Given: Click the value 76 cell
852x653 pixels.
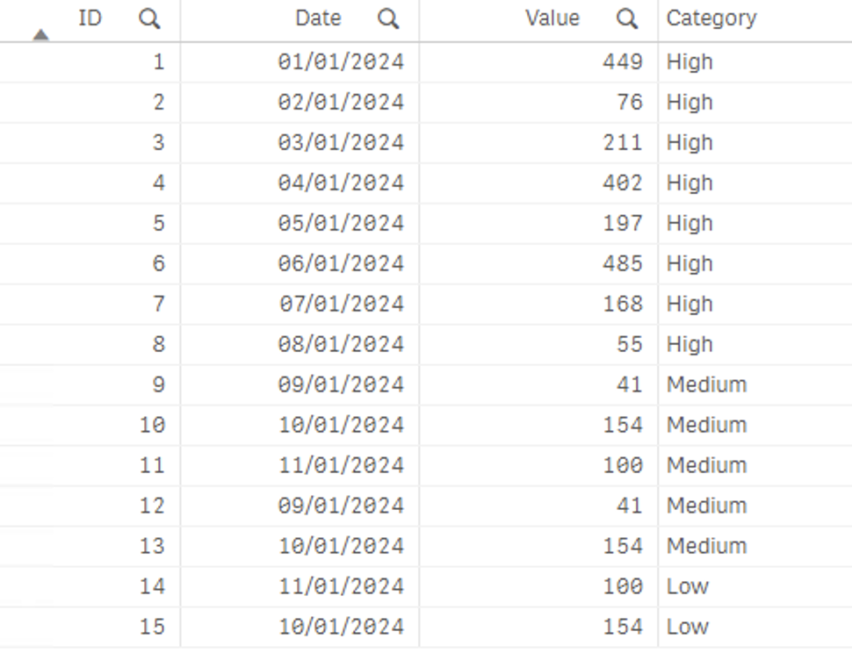Looking at the screenshot, I should coord(629,103).
